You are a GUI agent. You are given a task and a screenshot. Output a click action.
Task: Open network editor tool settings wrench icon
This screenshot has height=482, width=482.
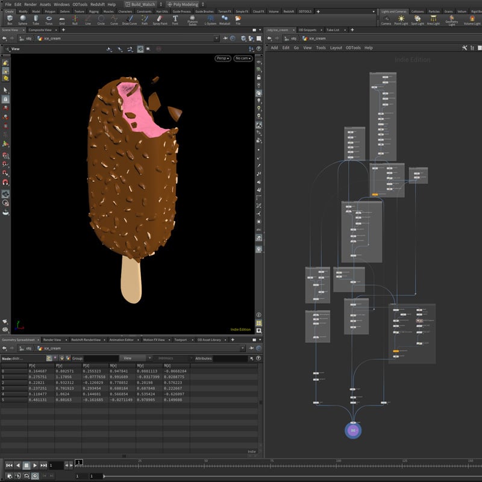[x=465, y=48]
